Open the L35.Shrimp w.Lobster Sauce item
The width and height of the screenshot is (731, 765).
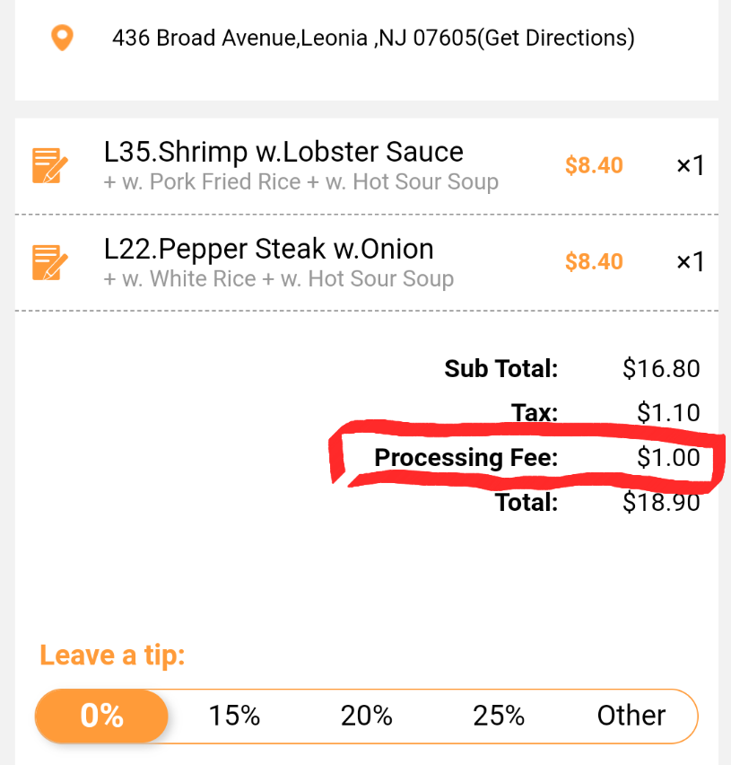(x=283, y=152)
